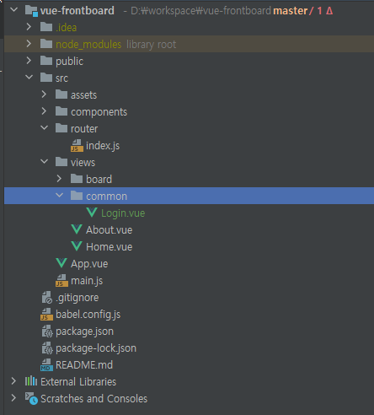Select the babel.config.js file name
This screenshot has height=415, width=374.
(x=88, y=315)
